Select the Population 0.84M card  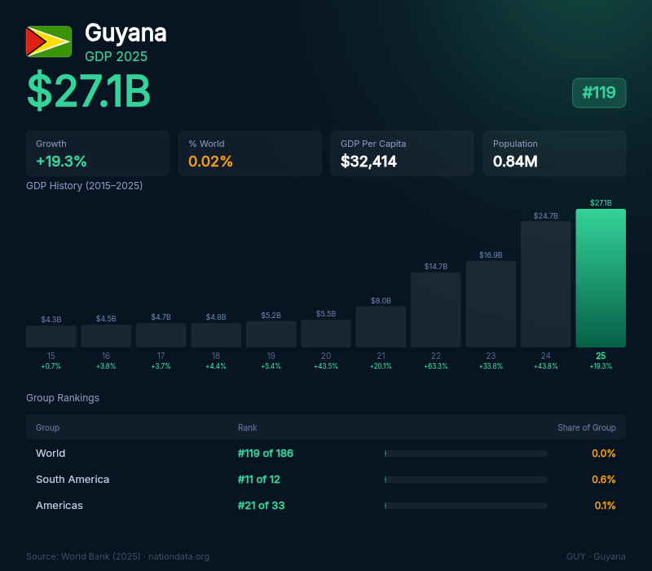pos(554,153)
